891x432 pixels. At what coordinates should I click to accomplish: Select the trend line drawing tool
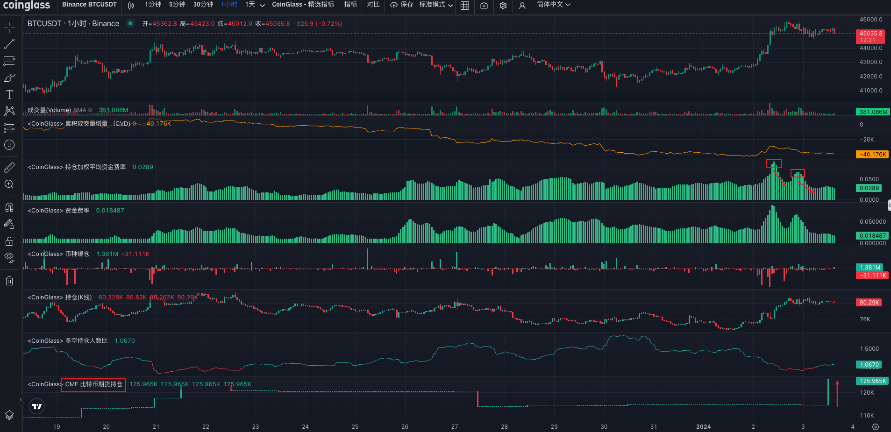9,44
